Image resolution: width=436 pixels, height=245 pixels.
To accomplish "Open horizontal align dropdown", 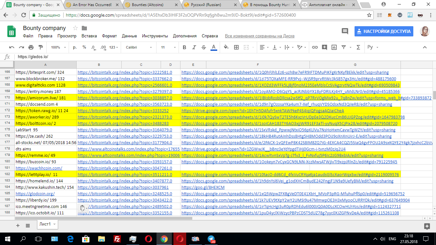I will pyautogui.click(x=264, y=47).
